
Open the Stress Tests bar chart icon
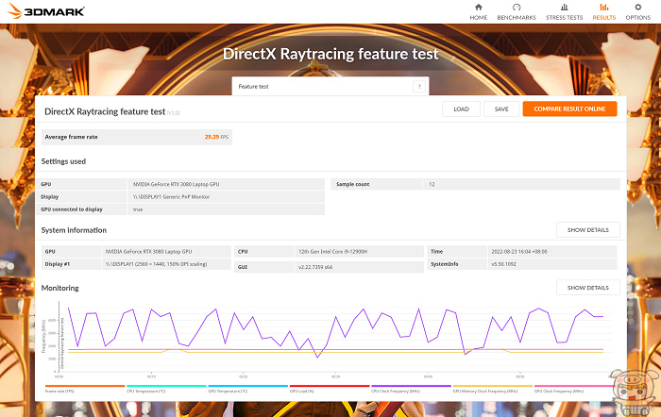(565, 7)
